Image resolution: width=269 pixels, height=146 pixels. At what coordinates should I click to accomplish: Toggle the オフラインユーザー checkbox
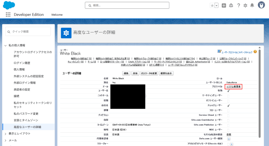coord(229,100)
